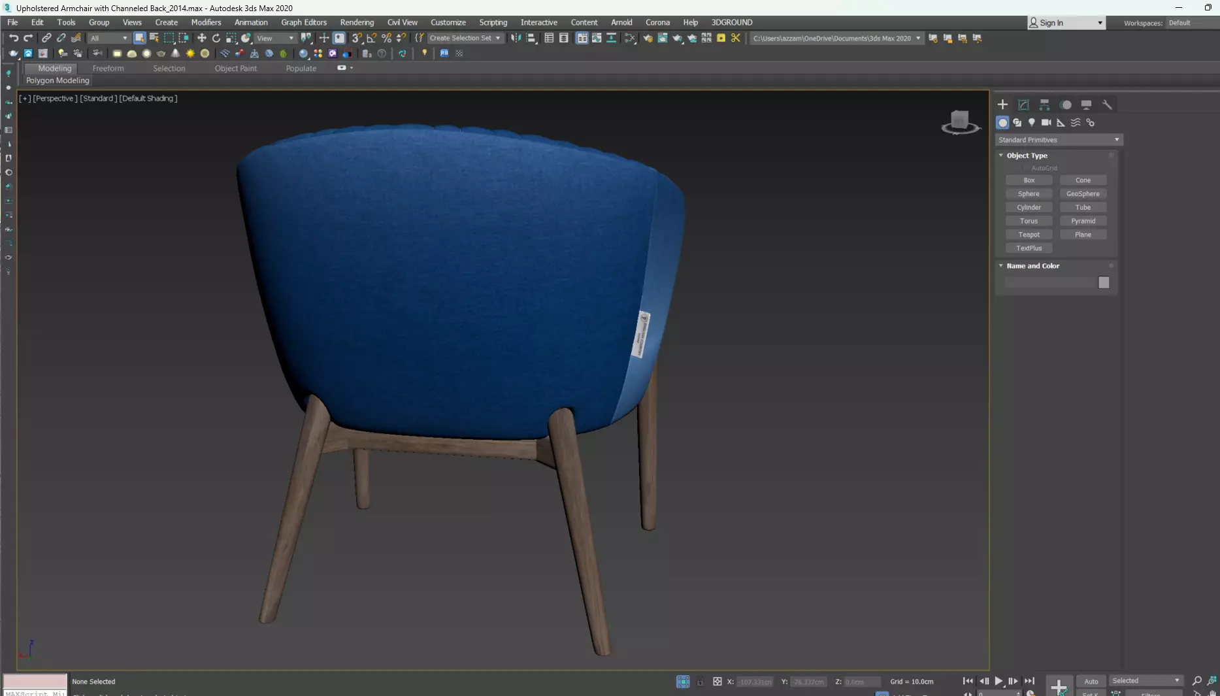Switch to the Freeform ribbon tab
The image size is (1220, 696).
tap(108, 68)
